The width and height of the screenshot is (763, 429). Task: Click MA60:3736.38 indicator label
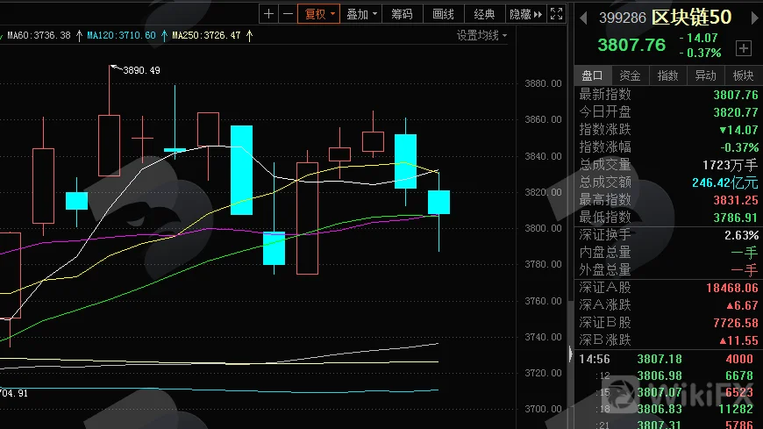39,36
